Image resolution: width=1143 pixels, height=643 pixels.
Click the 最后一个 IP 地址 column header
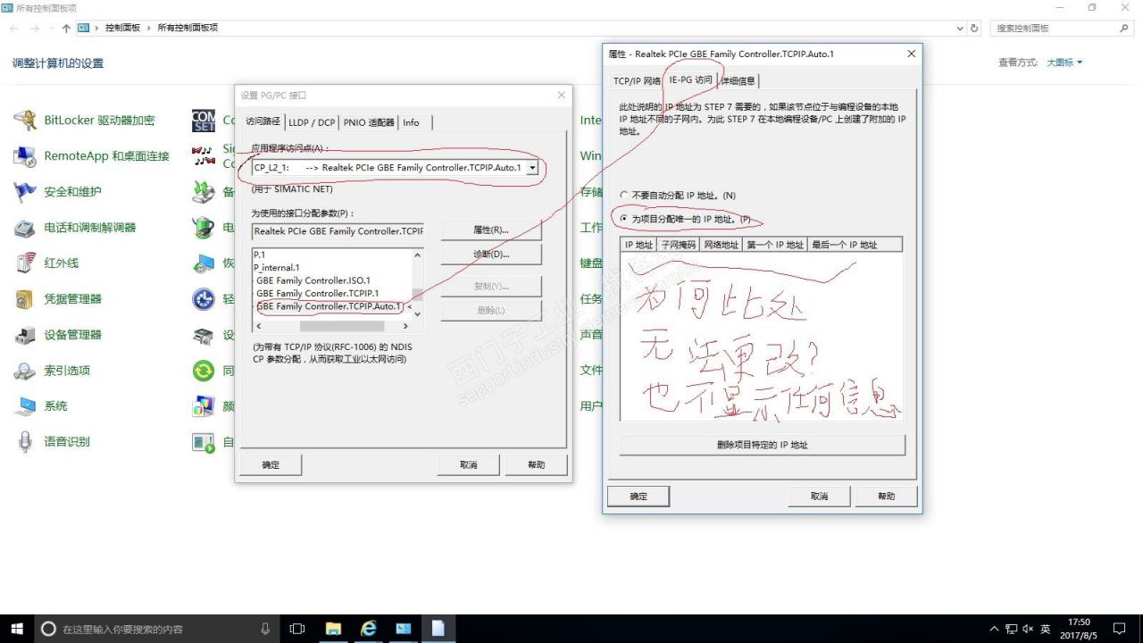[x=855, y=244]
